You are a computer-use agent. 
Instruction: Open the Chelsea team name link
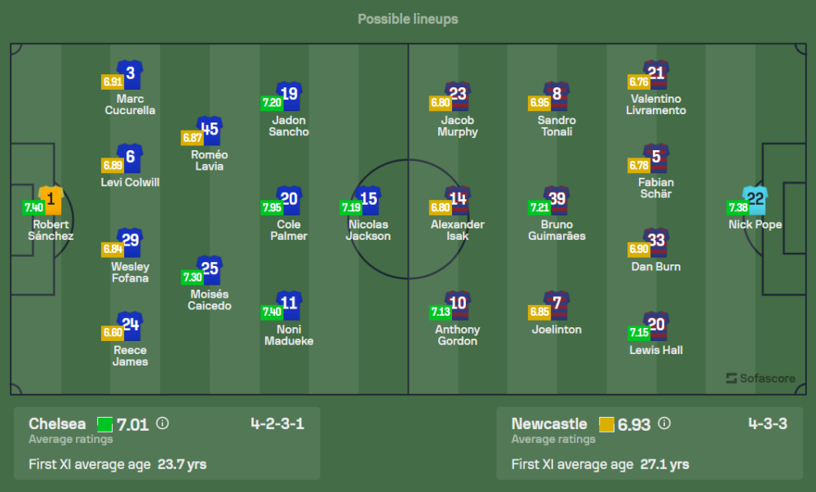[x=57, y=423]
